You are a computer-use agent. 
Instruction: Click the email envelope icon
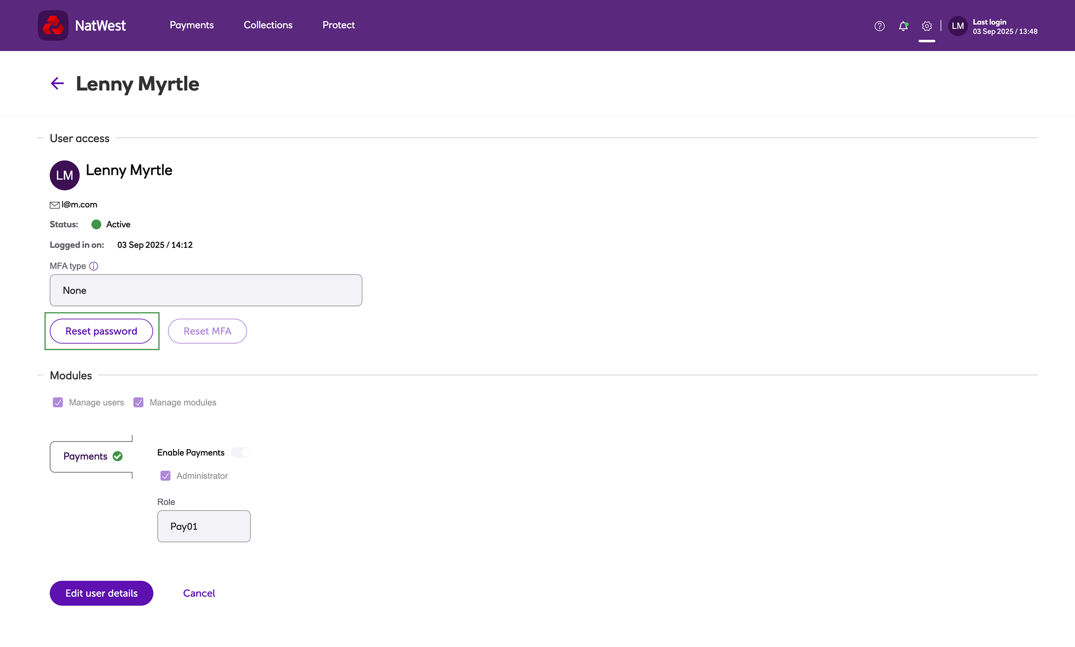[54, 205]
